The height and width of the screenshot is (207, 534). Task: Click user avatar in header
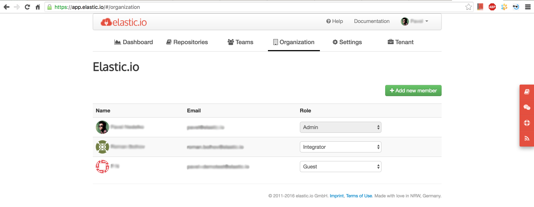pyautogui.click(x=405, y=22)
